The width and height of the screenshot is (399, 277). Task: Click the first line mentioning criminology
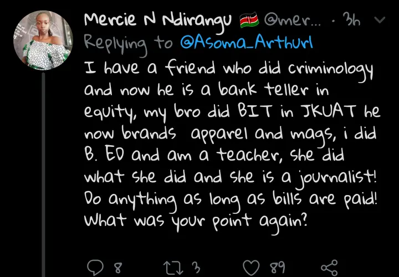[228, 69]
